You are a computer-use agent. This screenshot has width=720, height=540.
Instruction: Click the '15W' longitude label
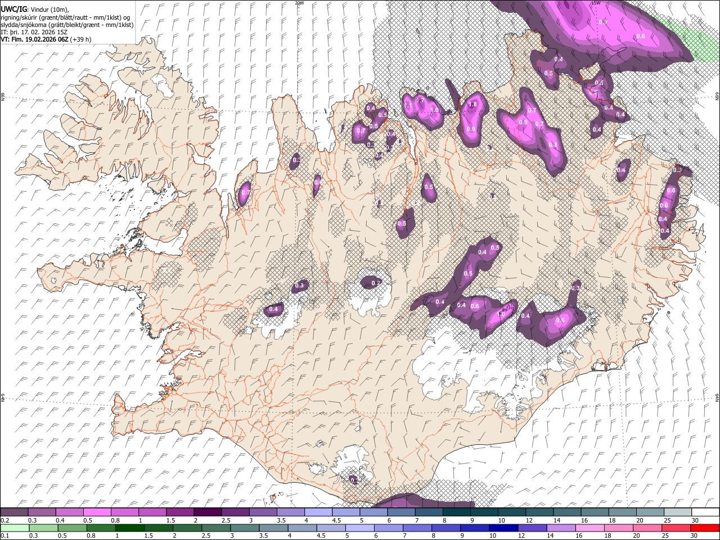click(596, 3)
